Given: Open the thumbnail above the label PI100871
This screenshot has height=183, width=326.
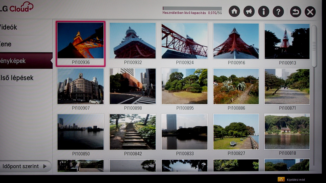Looking at the screenshot, I should point(287,86).
